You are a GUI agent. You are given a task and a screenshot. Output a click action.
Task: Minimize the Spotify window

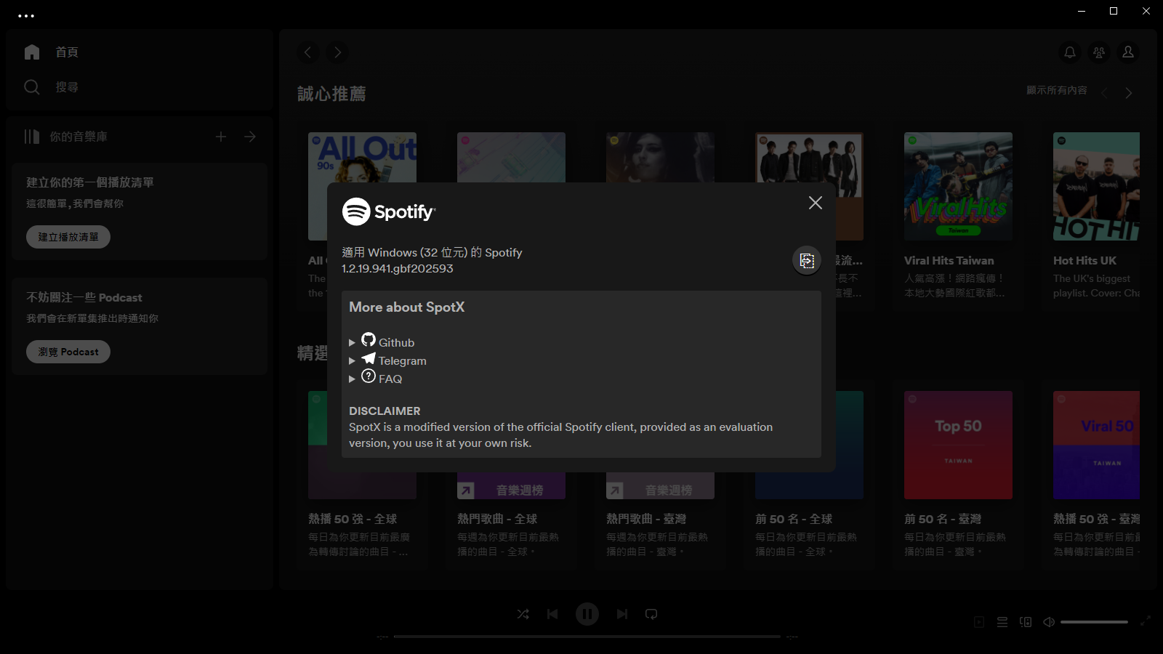click(x=1082, y=11)
